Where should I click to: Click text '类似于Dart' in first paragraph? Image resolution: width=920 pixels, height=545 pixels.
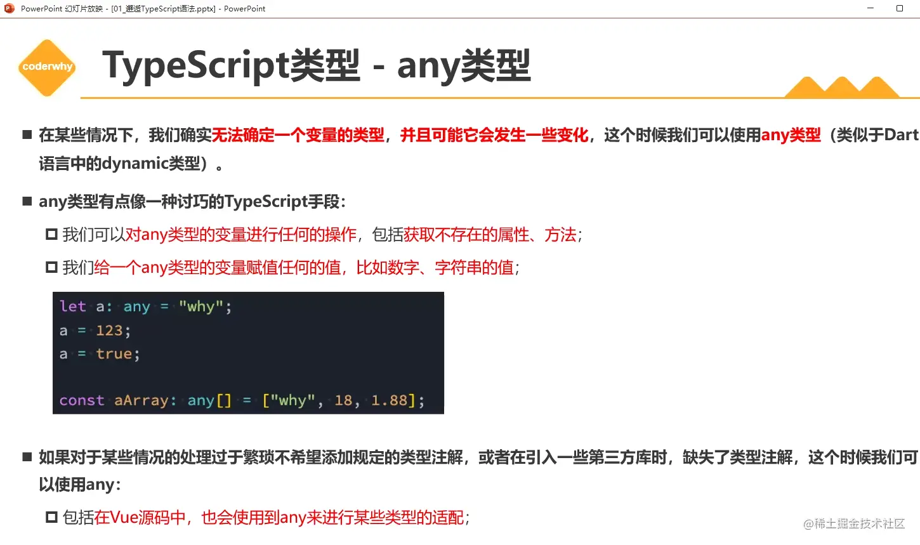tap(877, 135)
